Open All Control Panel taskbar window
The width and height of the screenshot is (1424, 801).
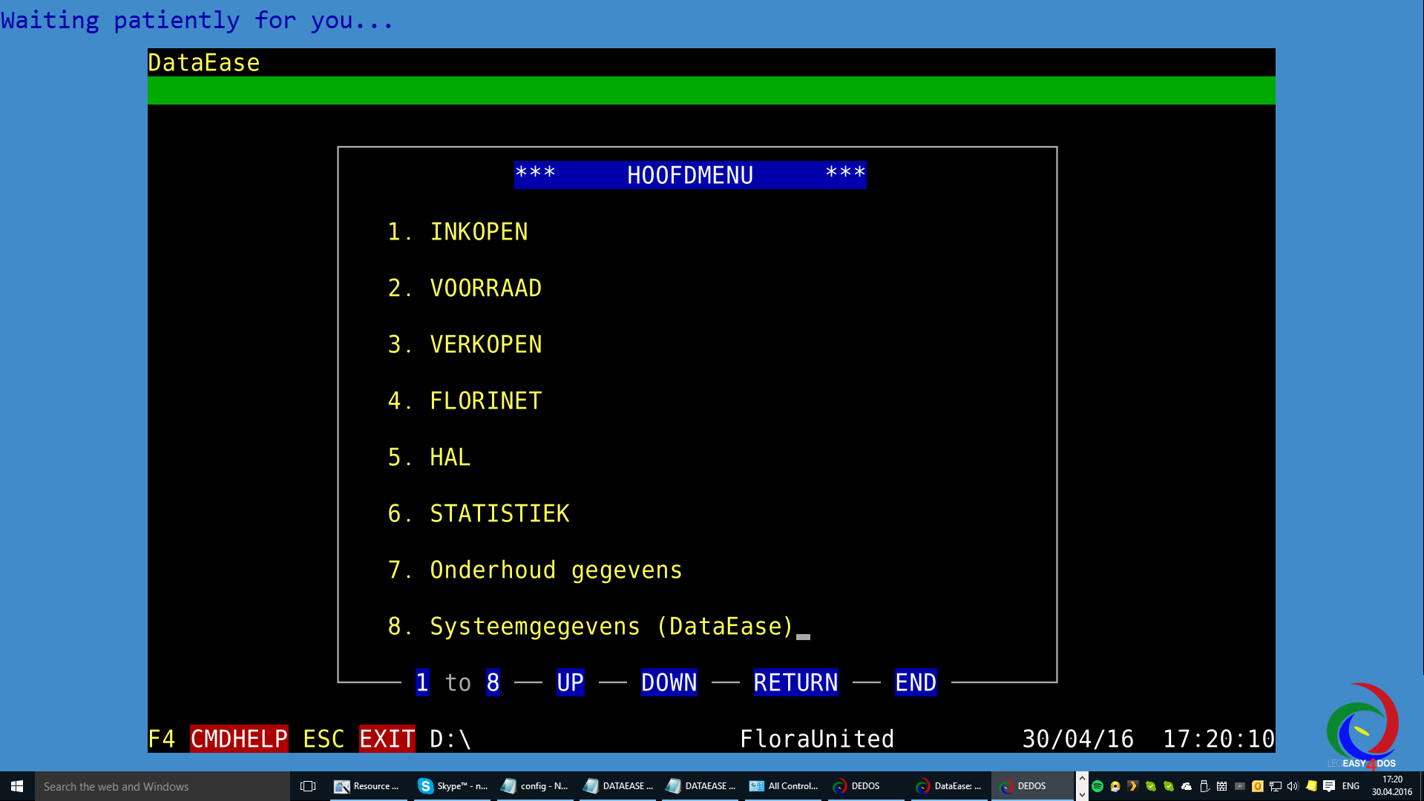tap(784, 786)
